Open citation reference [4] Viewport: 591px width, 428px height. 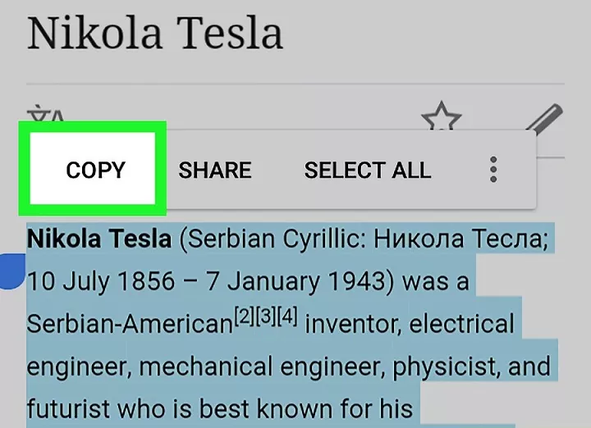point(286,316)
